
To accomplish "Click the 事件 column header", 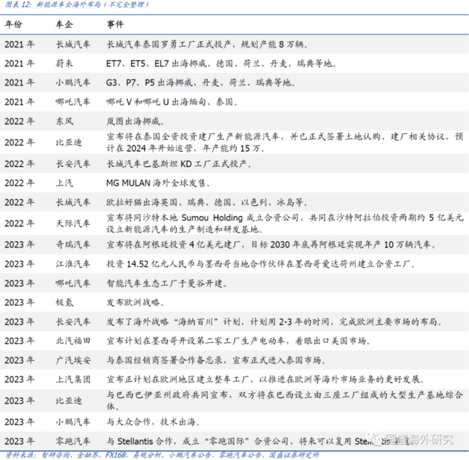I will click(x=115, y=24).
